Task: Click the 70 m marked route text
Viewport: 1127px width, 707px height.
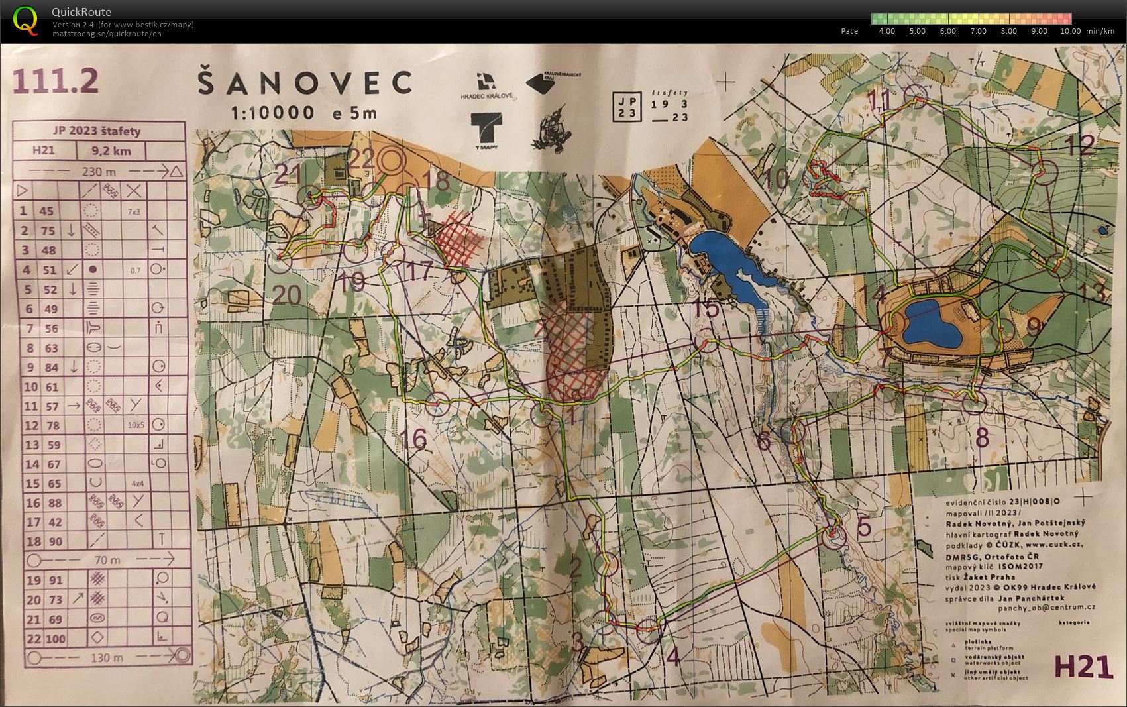Action: (x=107, y=560)
